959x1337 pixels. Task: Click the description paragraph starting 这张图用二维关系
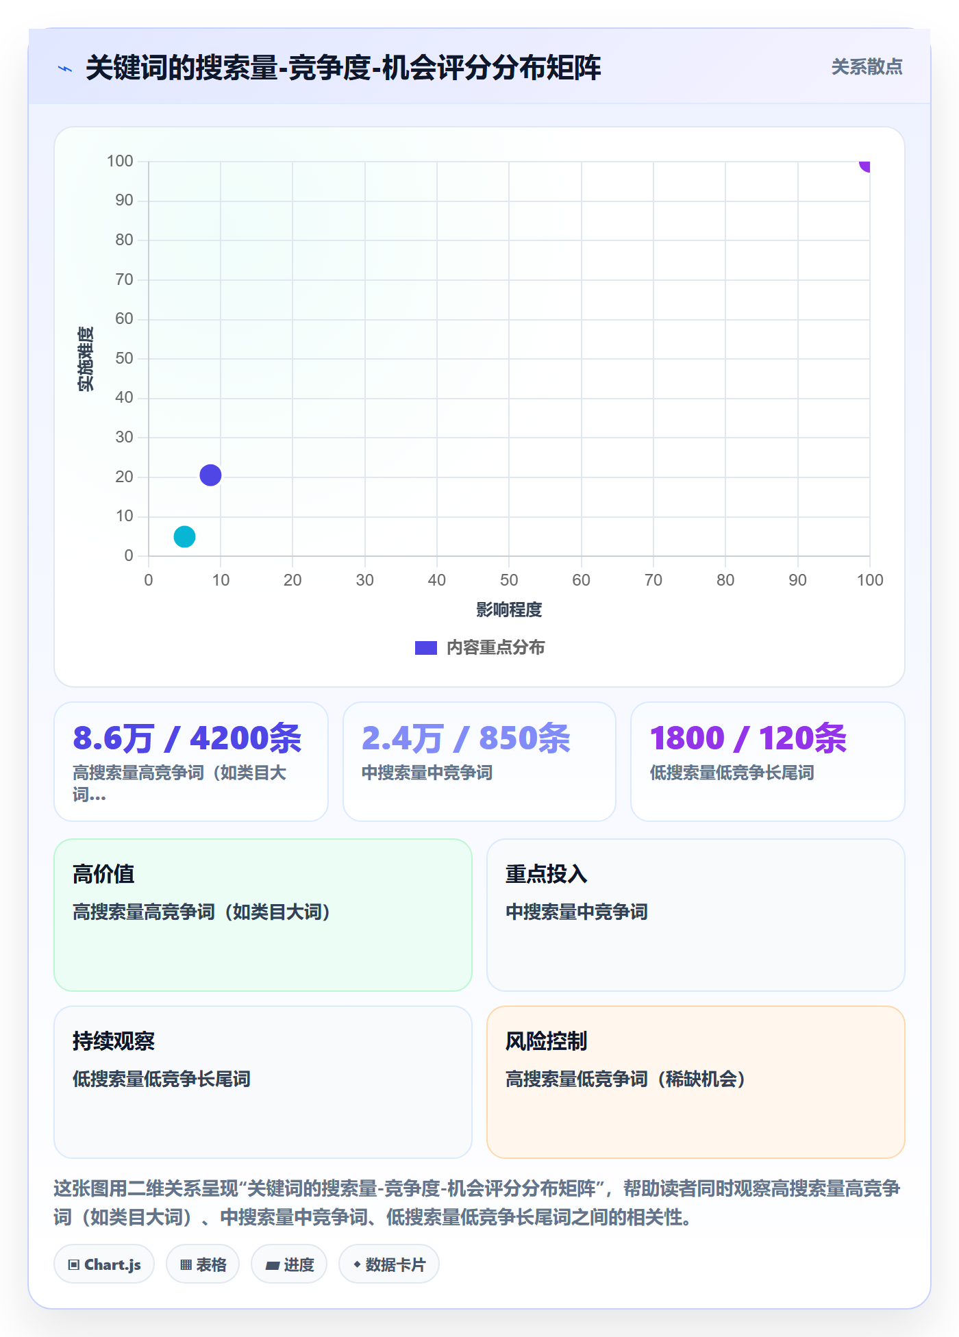coord(477,1203)
